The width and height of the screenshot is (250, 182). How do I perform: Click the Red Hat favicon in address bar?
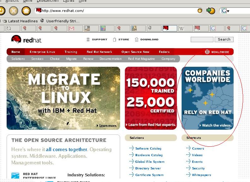[x=38, y=10]
